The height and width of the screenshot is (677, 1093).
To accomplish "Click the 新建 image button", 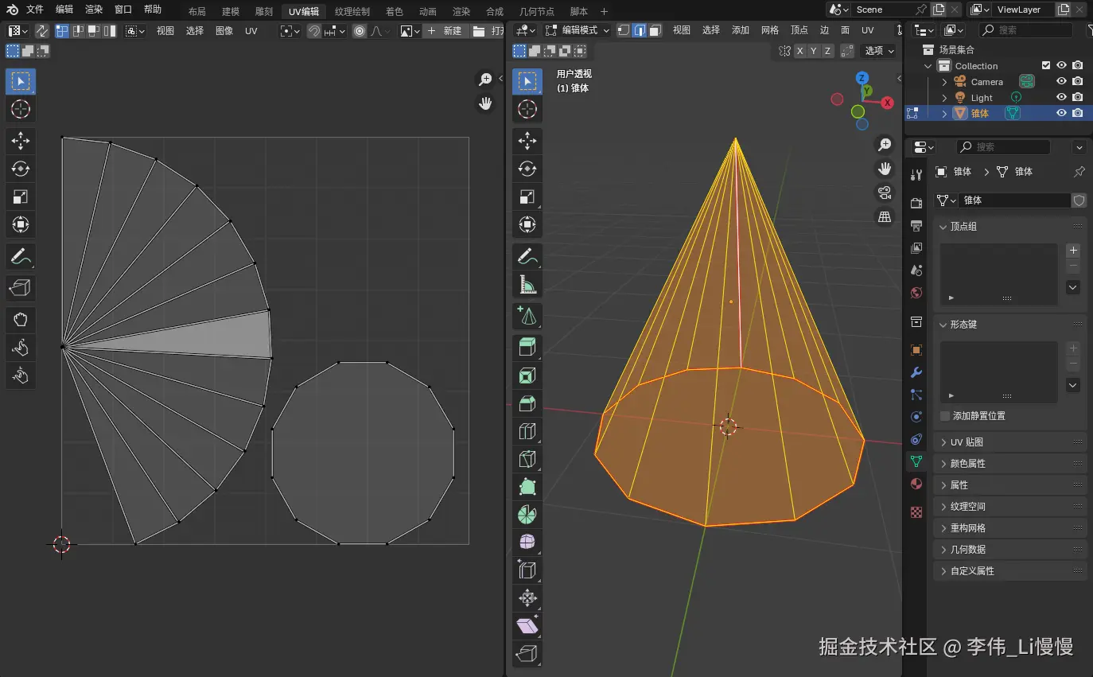I will click(444, 31).
